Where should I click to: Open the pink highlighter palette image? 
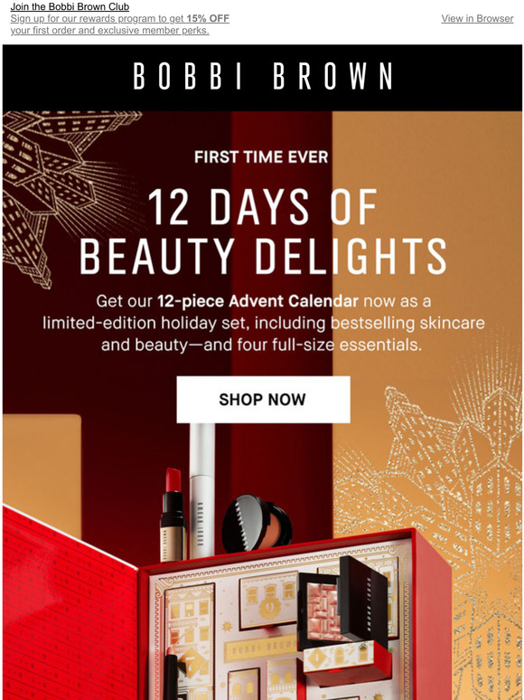pyautogui.click(x=342, y=601)
